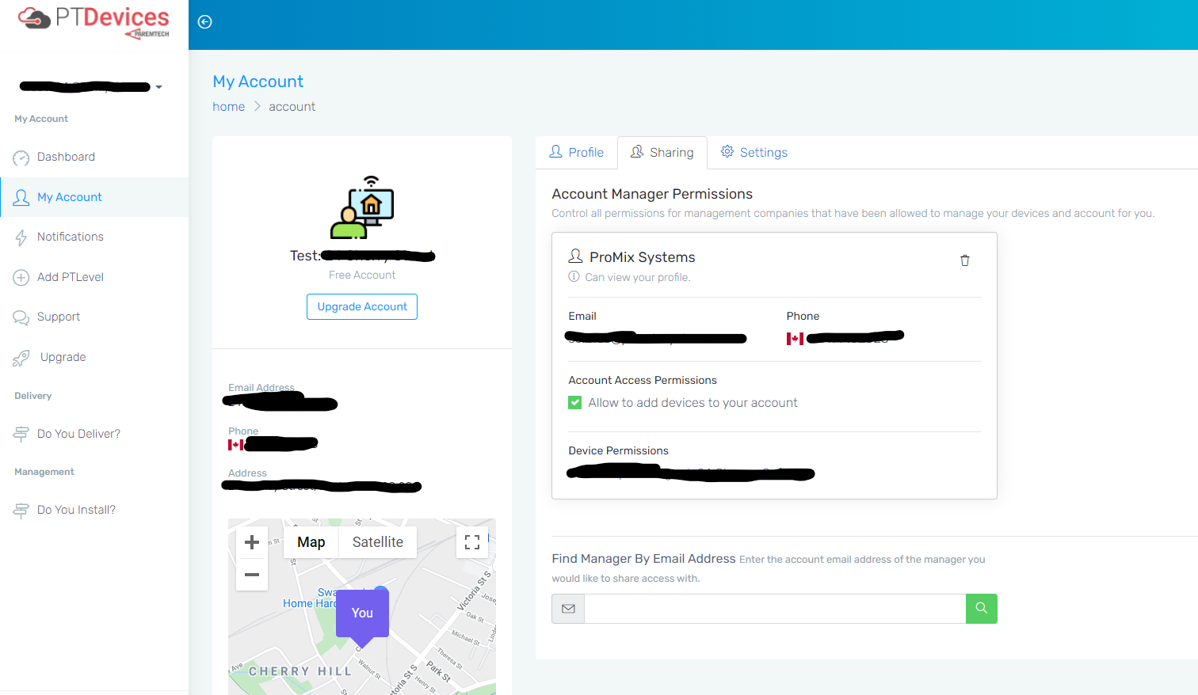Select the Map view type
This screenshot has height=695, width=1198.
pyautogui.click(x=311, y=542)
